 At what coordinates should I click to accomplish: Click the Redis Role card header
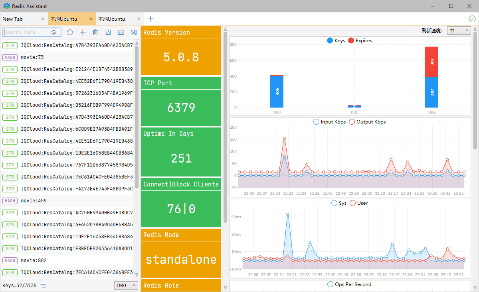181,285
